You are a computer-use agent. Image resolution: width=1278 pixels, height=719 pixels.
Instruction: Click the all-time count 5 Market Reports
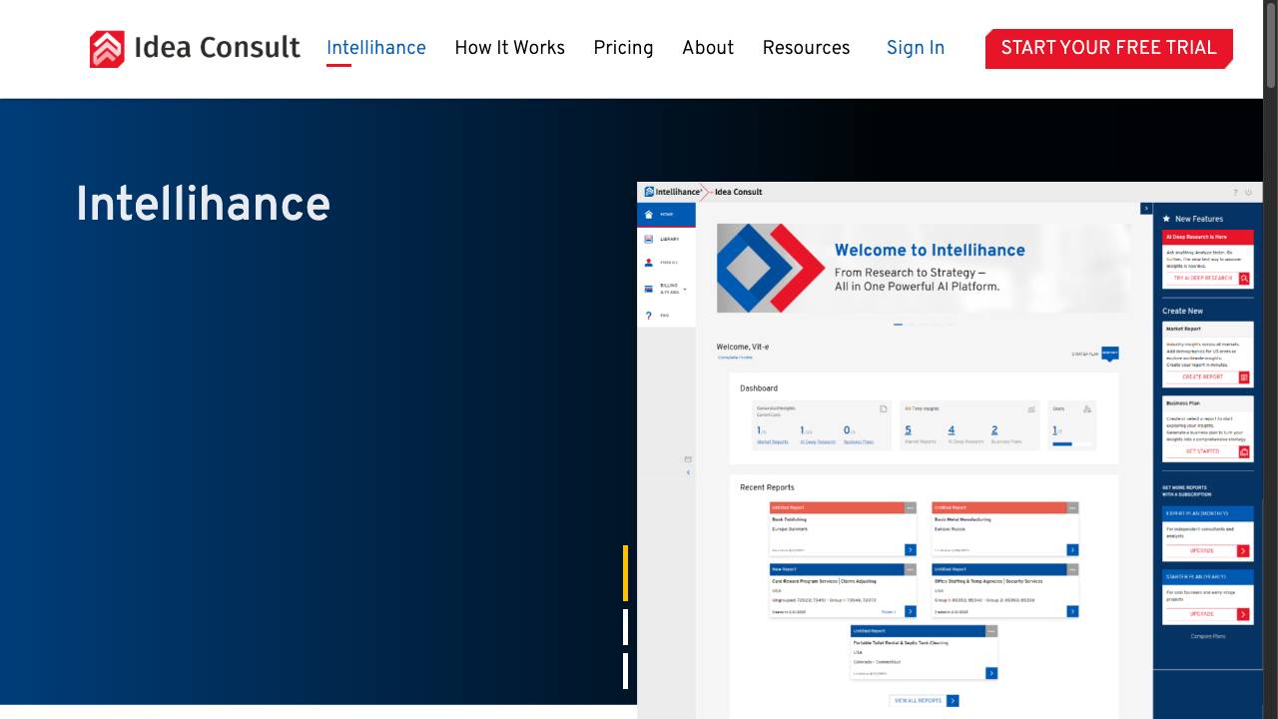point(908,430)
